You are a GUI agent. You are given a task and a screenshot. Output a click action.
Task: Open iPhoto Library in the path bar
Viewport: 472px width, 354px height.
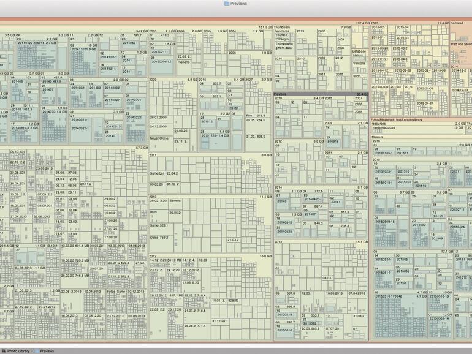(x=18, y=351)
